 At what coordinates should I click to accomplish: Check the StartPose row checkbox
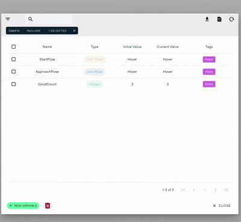tap(13, 59)
